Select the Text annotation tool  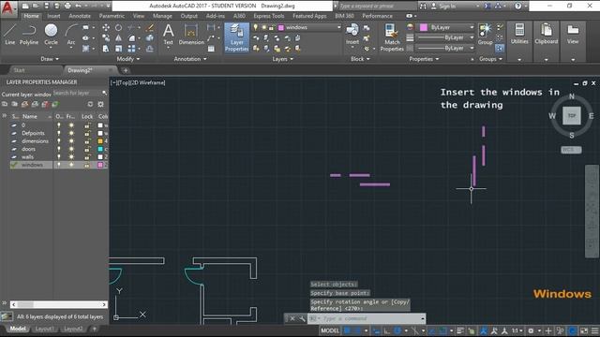169,35
